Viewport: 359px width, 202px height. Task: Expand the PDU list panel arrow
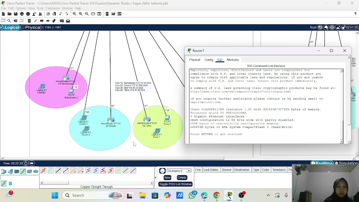[156, 177]
